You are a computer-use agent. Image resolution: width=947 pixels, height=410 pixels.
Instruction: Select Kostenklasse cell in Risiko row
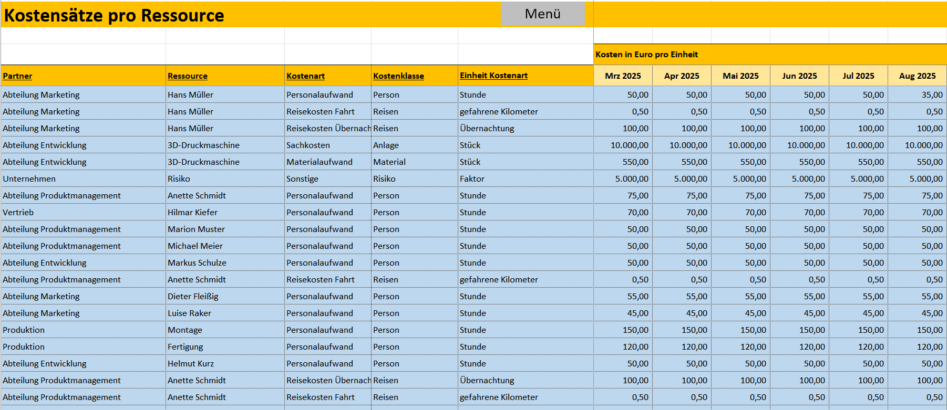pyautogui.click(x=415, y=178)
